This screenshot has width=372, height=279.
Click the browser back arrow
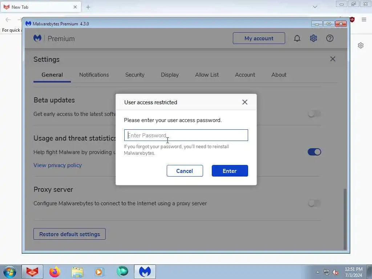[8, 20]
